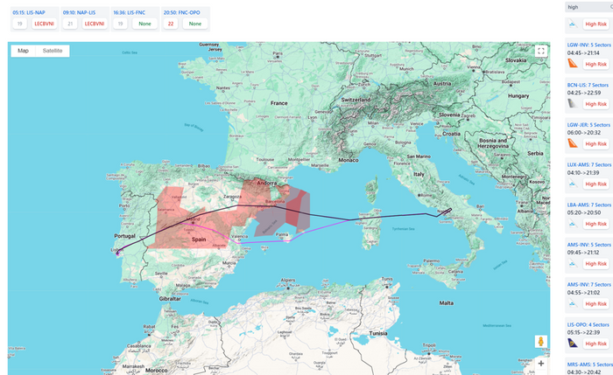
Task: Click the Street View pegman icon
Action: [x=540, y=341]
